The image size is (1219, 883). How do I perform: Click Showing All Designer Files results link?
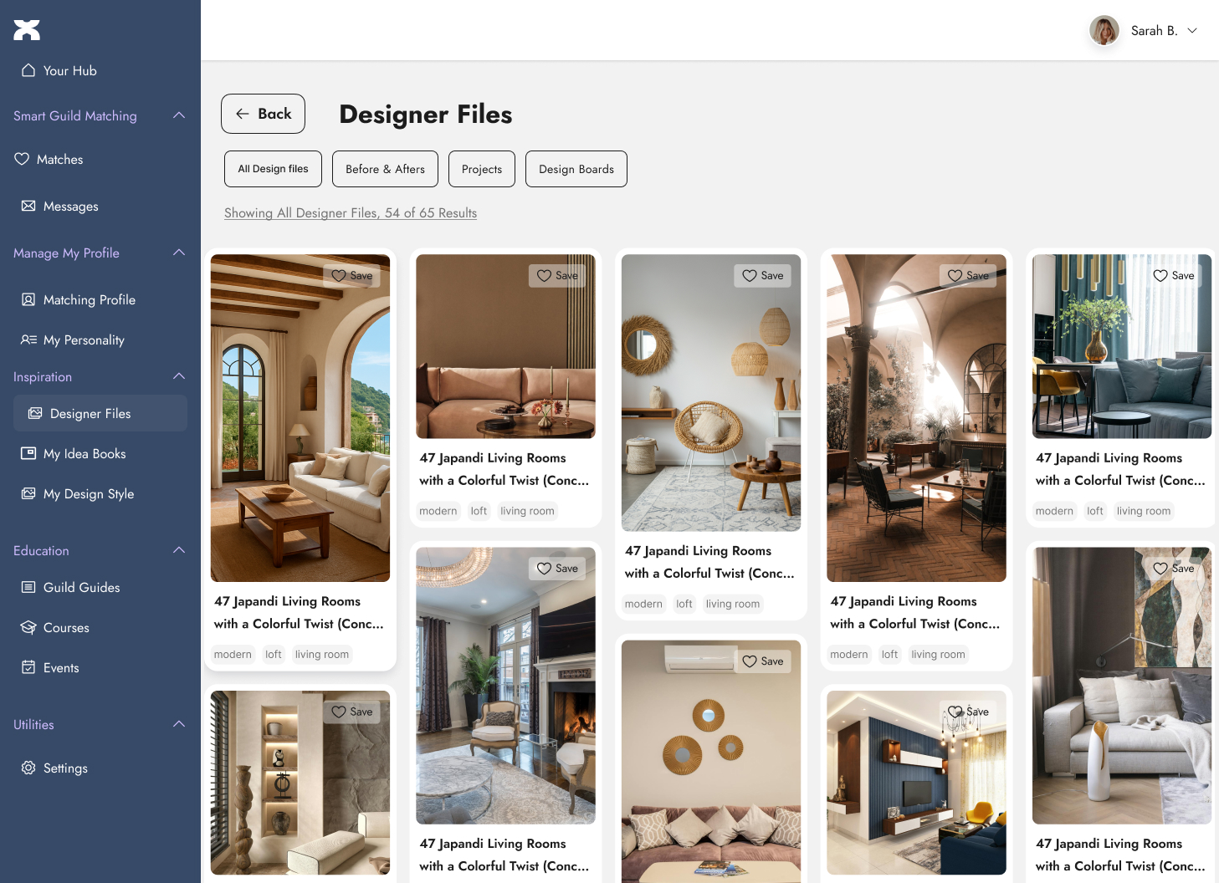coord(351,213)
